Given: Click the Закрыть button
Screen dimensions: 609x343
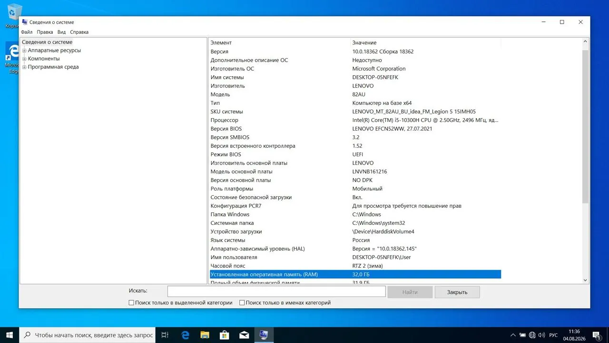Looking at the screenshot, I should [x=457, y=292].
